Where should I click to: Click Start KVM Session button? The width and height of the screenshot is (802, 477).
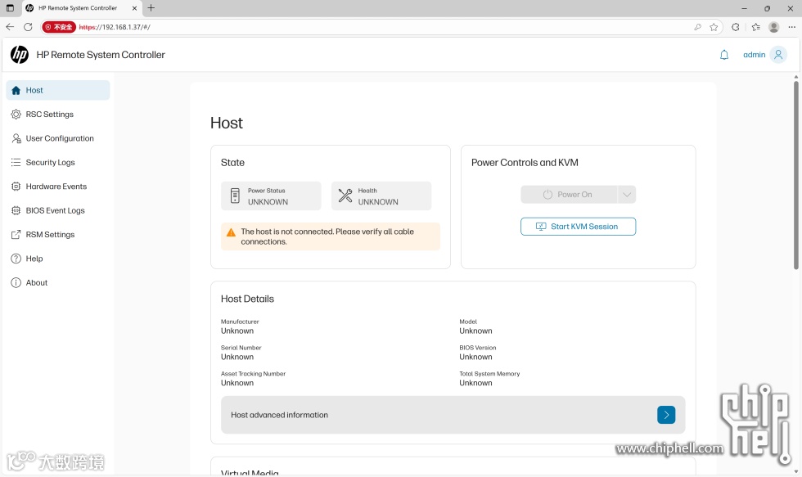tap(578, 227)
